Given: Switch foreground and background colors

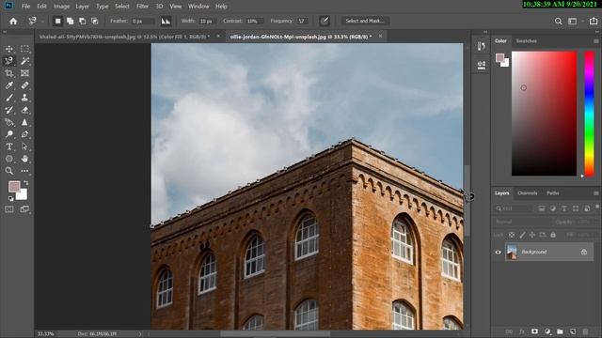Looking at the screenshot, I should click(x=25, y=183).
